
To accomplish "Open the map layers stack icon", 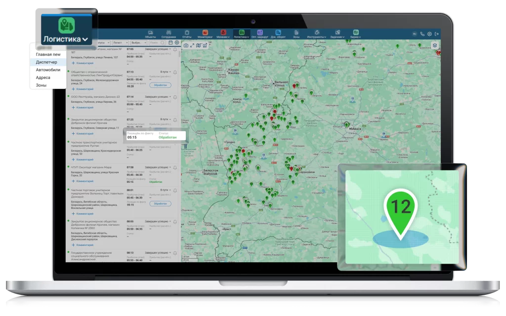I will [434, 45].
